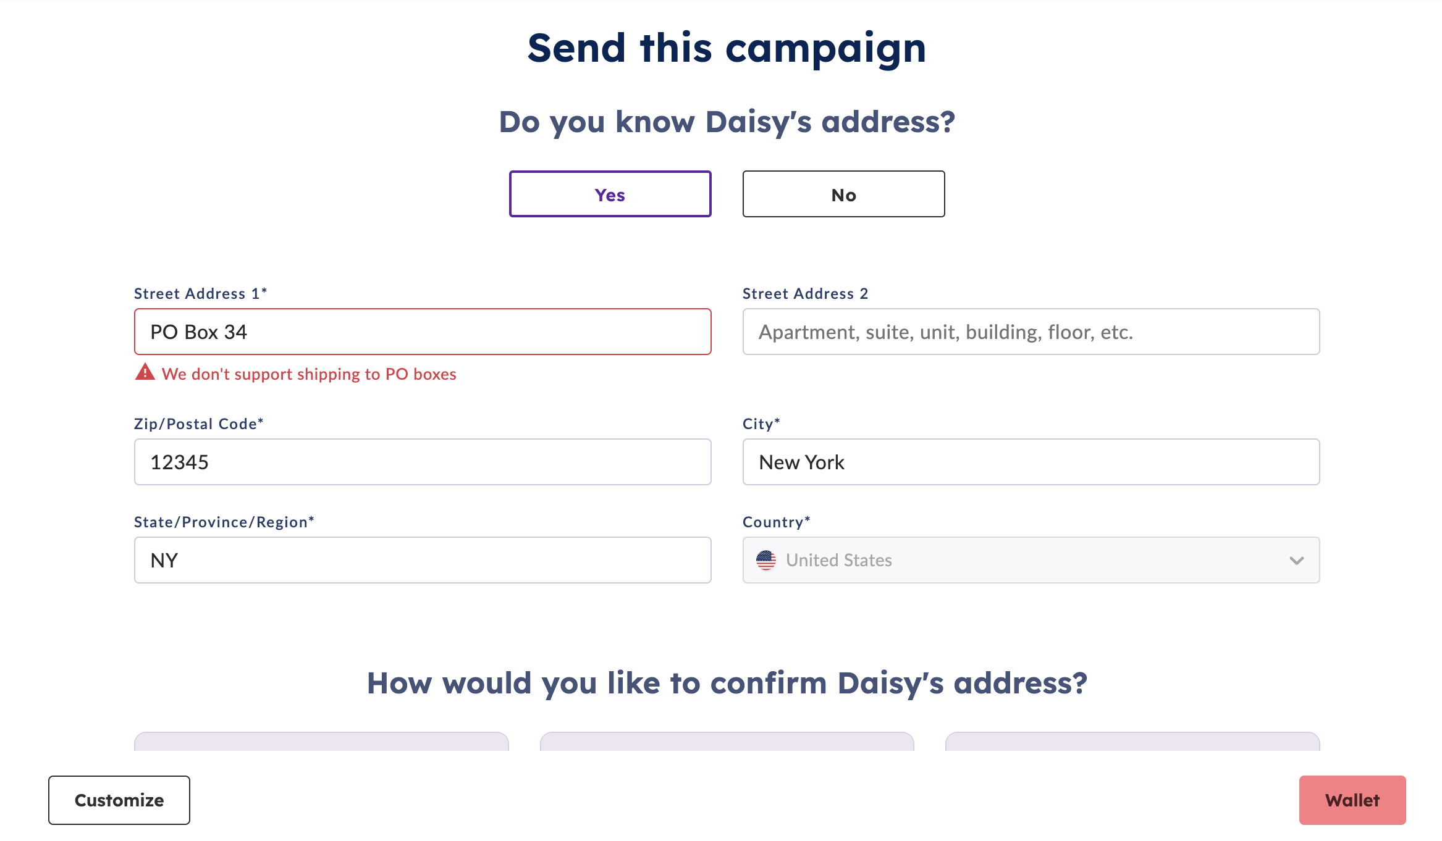
Task: Click the Wallet button
Action: pyautogui.click(x=1352, y=800)
